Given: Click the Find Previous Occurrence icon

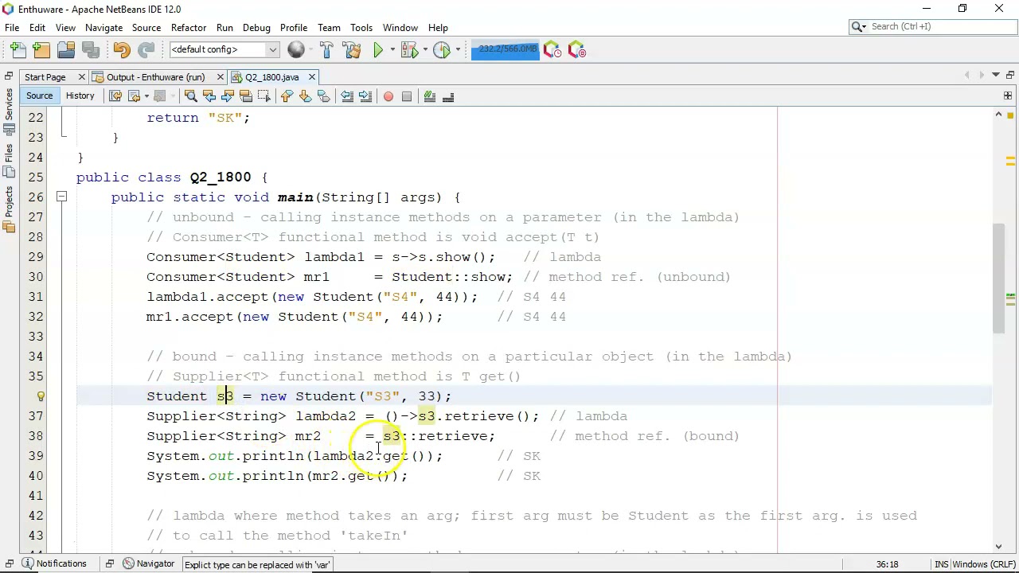Looking at the screenshot, I should [209, 96].
